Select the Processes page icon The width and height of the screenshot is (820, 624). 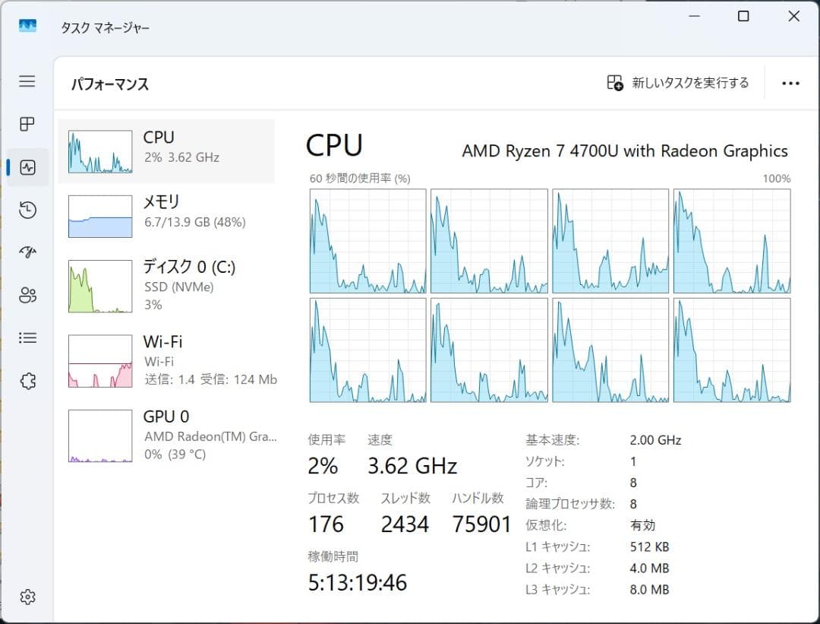coord(27,124)
